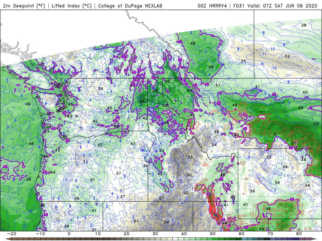
Task: Click the 'College of DuPage NEXLAB' label
Action: [x=130, y=6]
